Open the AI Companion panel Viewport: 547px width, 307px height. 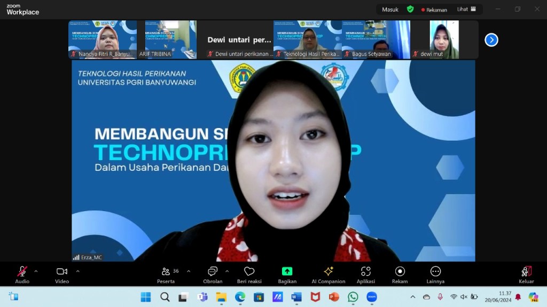click(x=328, y=272)
